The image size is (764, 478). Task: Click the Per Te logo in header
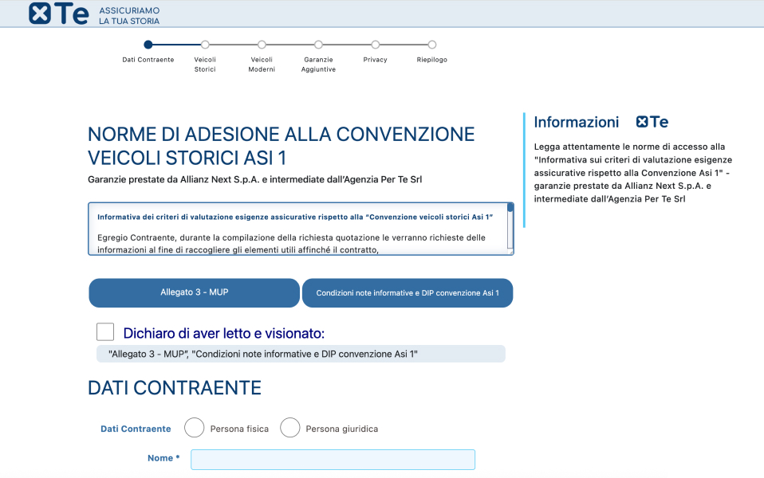pyautogui.click(x=58, y=14)
